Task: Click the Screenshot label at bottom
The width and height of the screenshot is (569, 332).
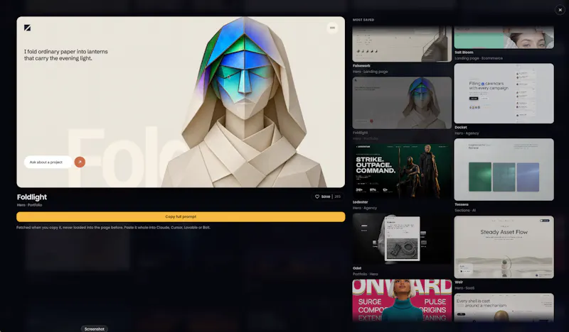Action: 95,328
